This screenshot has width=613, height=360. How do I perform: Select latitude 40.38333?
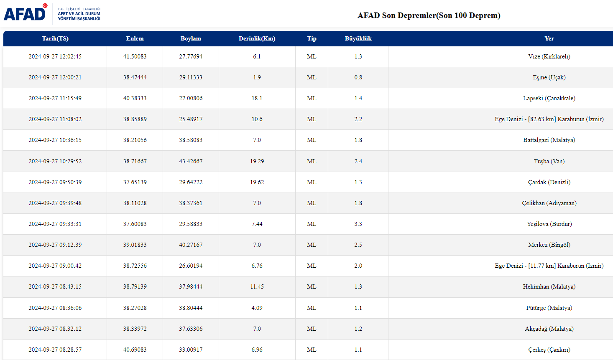click(135, 98)
